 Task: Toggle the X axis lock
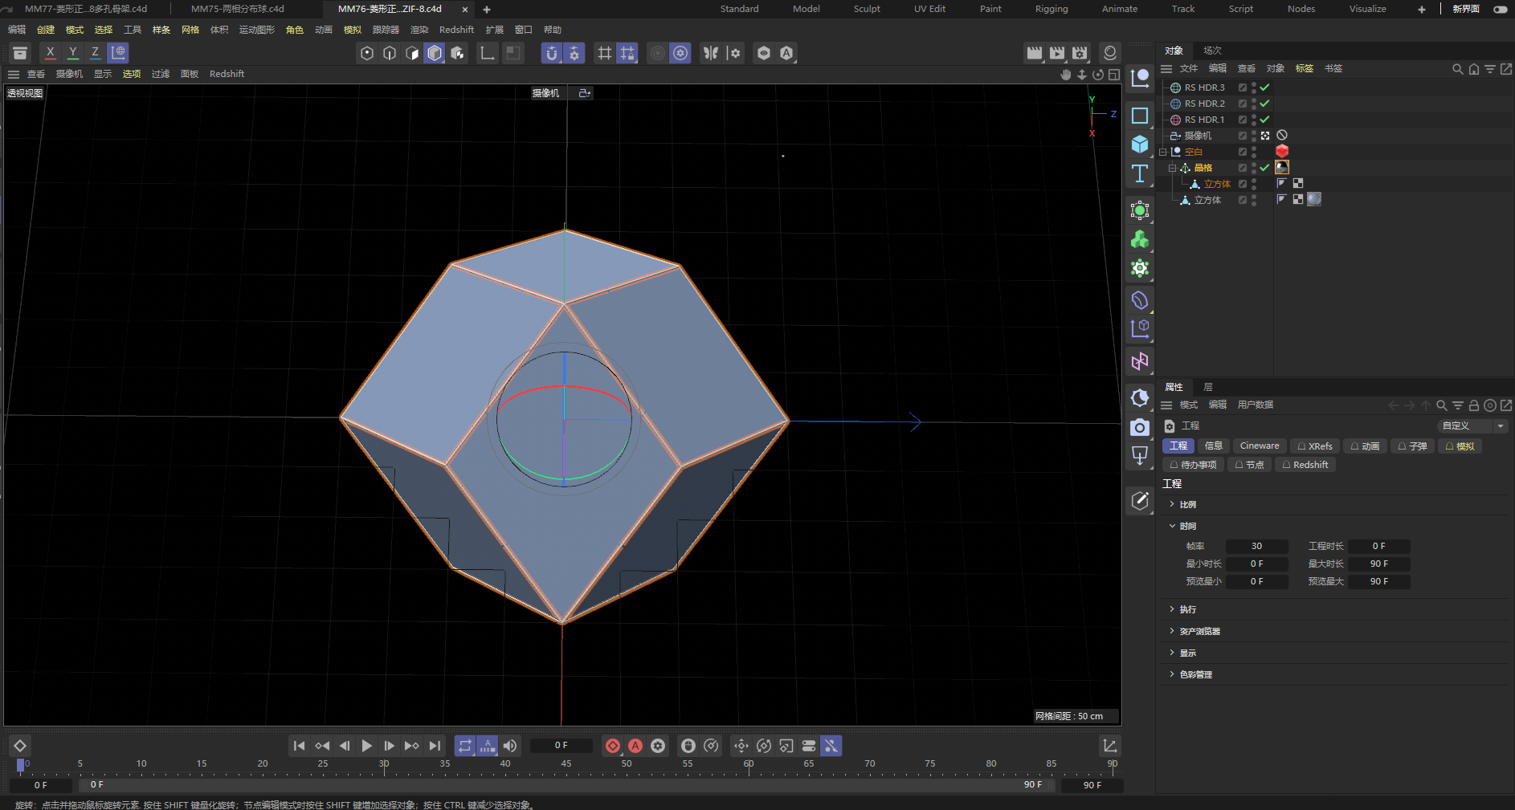click(51, 53)
